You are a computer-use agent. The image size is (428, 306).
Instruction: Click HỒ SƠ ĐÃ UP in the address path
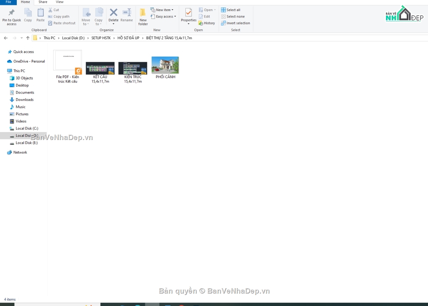pyautogui.click(x=128, y=38)
